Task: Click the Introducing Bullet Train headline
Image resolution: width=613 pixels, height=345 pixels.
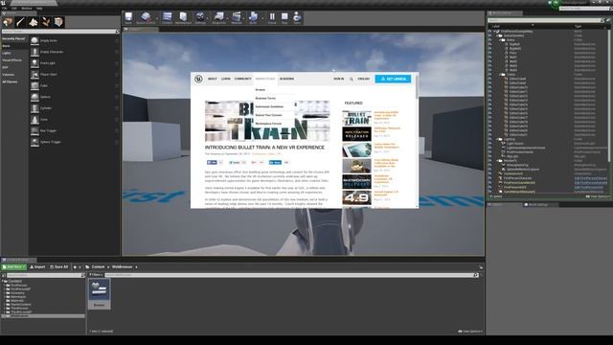Action: click(x=264, y=148)
